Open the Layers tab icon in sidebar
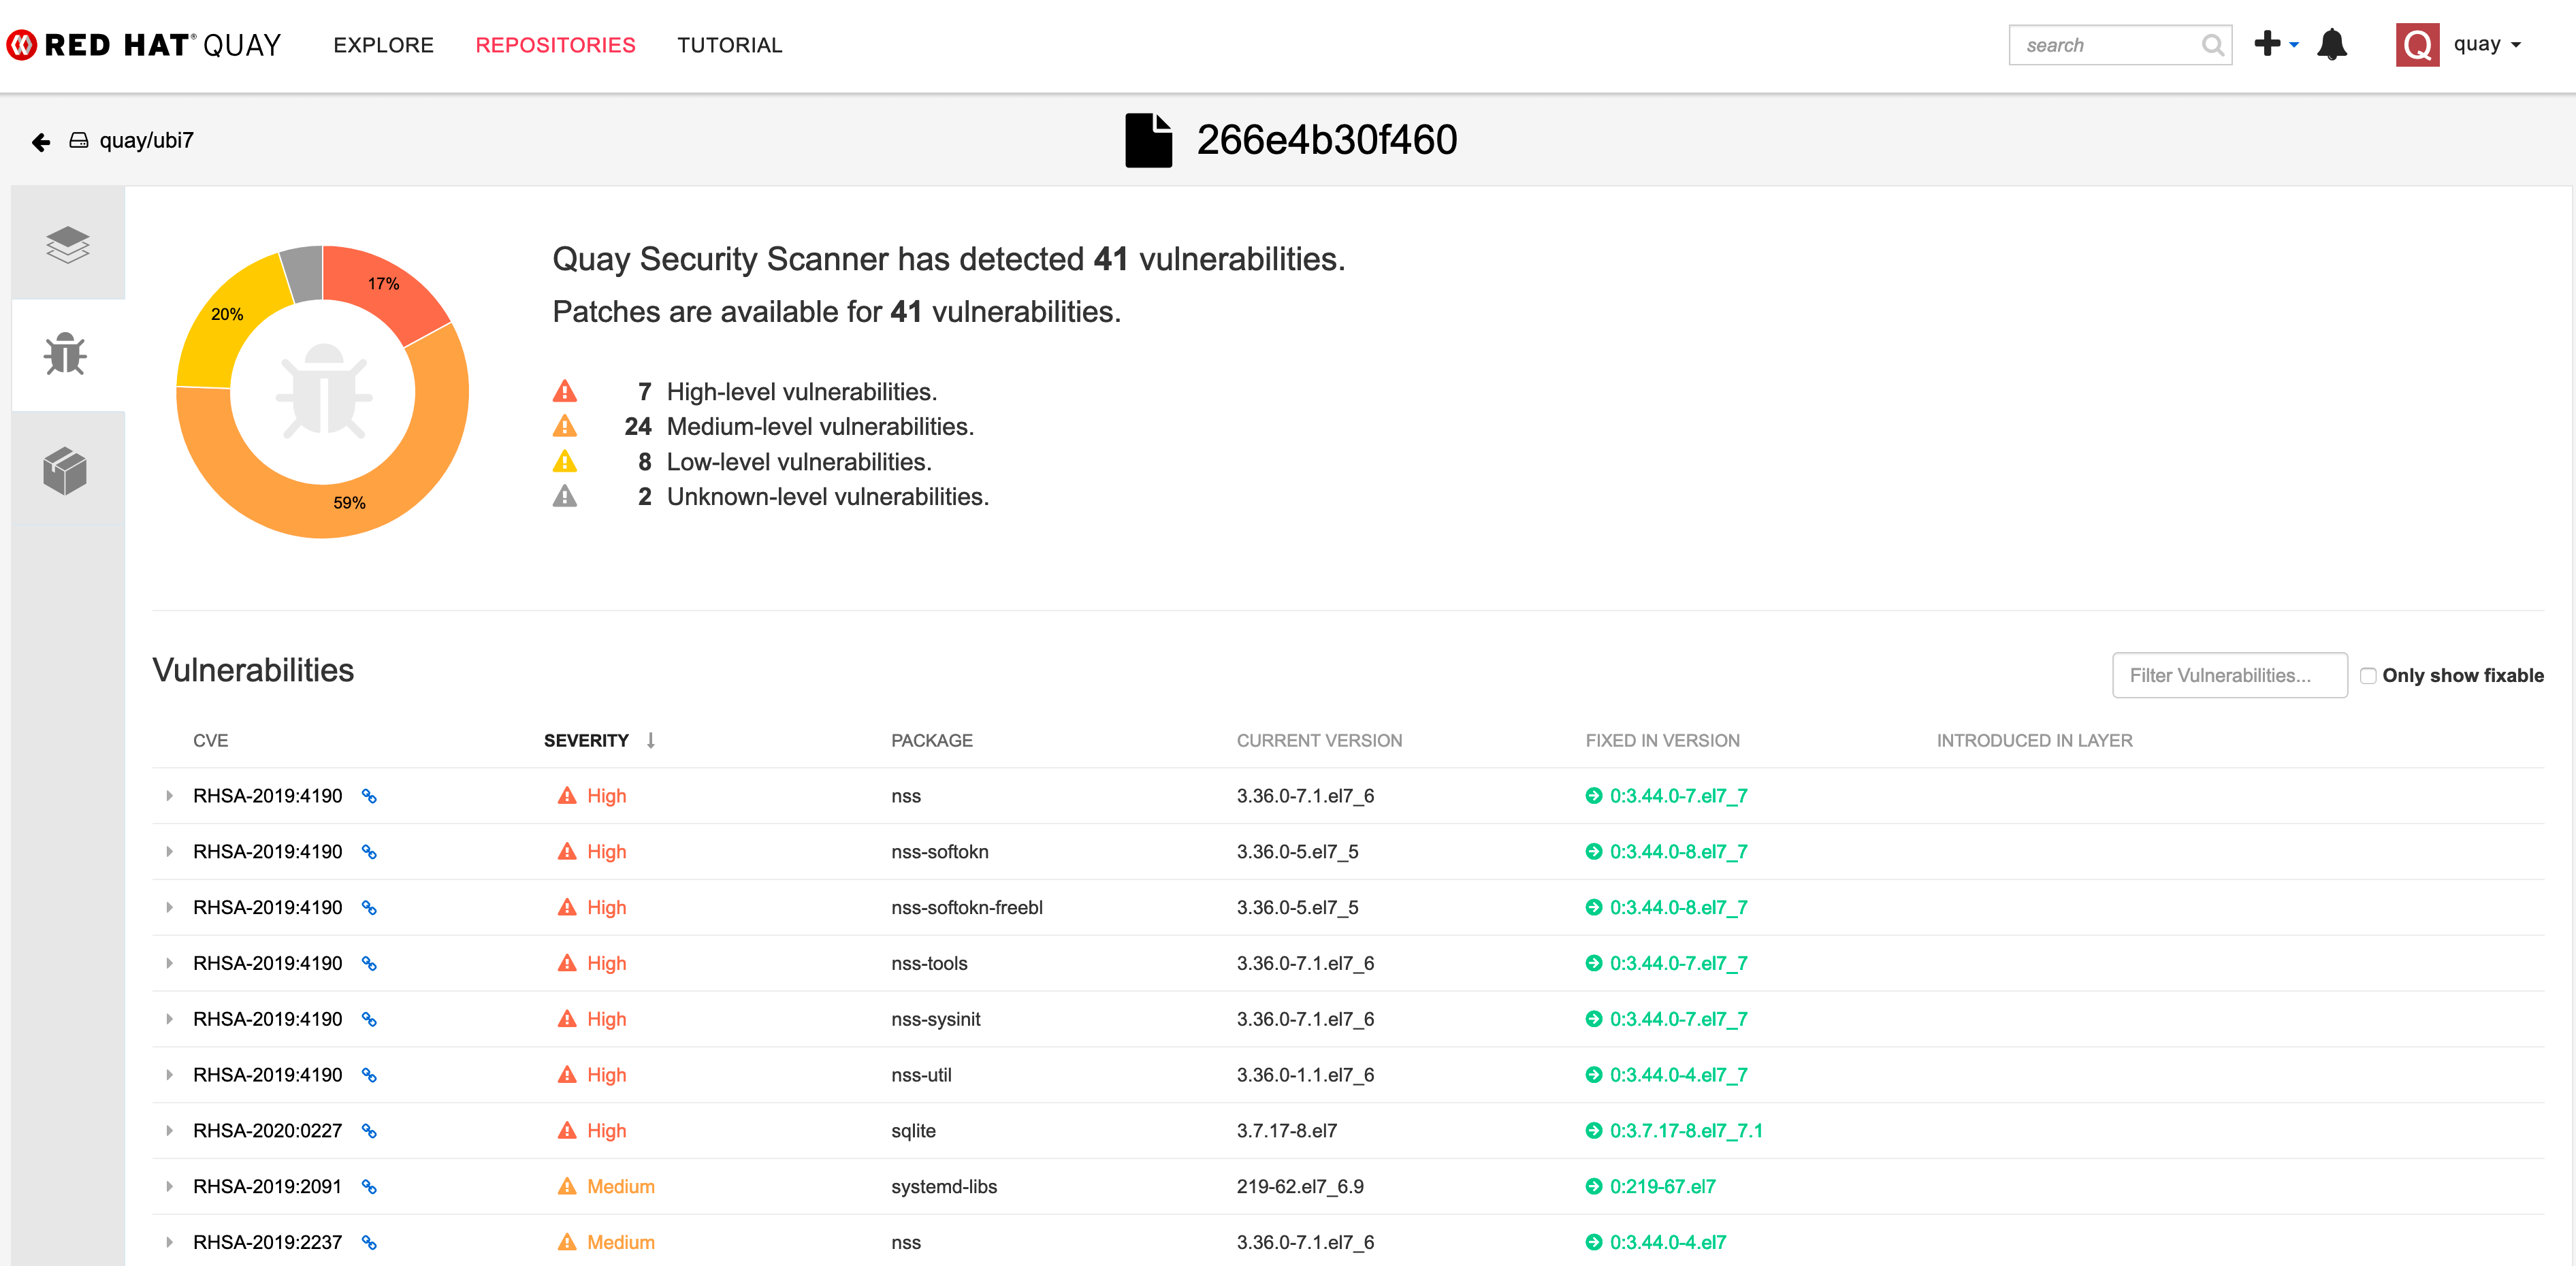The image size is (2576, 1266). point(67,244)
